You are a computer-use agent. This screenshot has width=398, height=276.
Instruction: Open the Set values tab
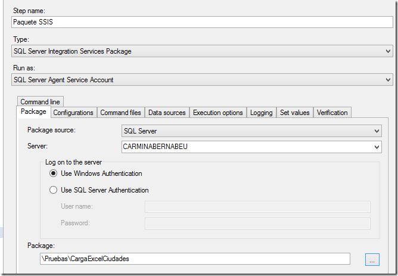tap(294, 113)
